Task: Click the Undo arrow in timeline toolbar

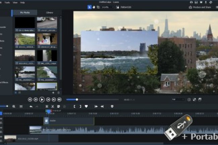Action: (31, 106)
